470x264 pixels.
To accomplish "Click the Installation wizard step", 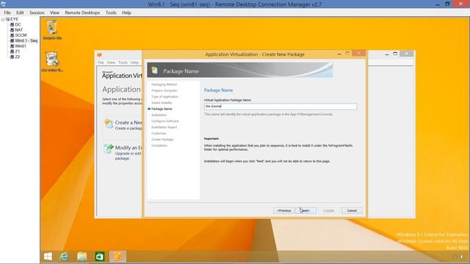I will pyautogui.click(x=159, y=115).
